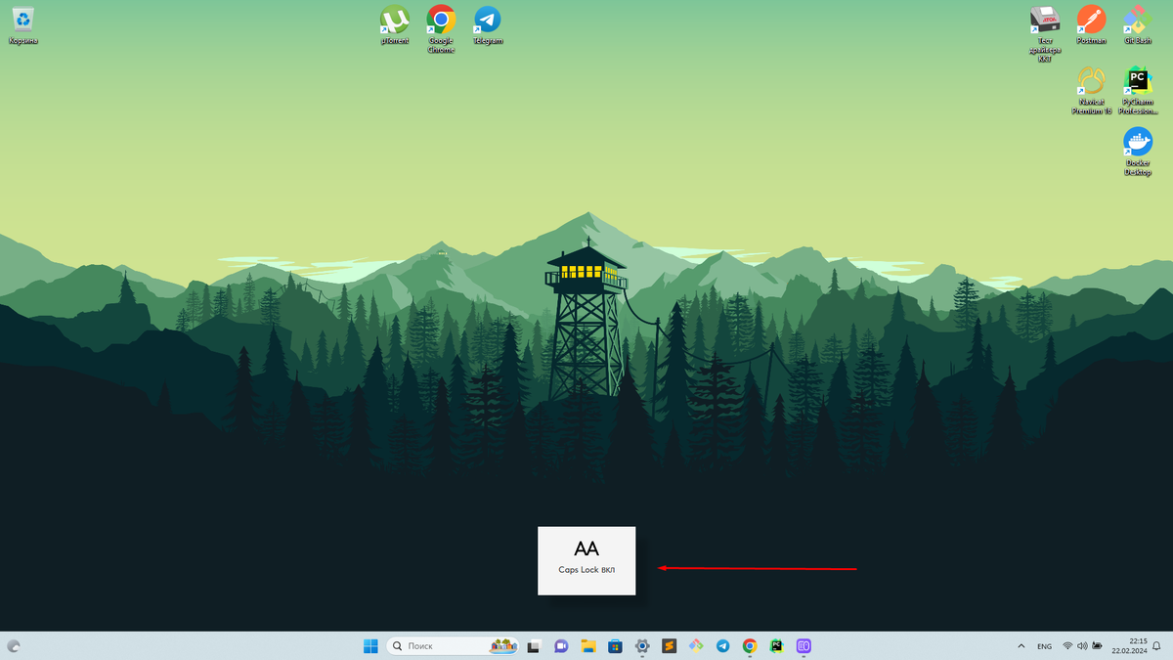Screen dimensions: 1173x660
Task: Launch µTorrent from its desktop shortcut
Action: 394,24
